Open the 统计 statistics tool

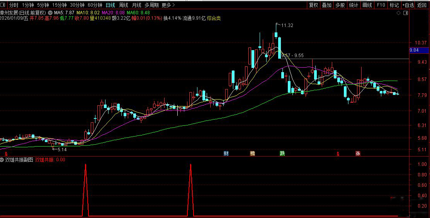pyautogui.click(x=354, y=5)
